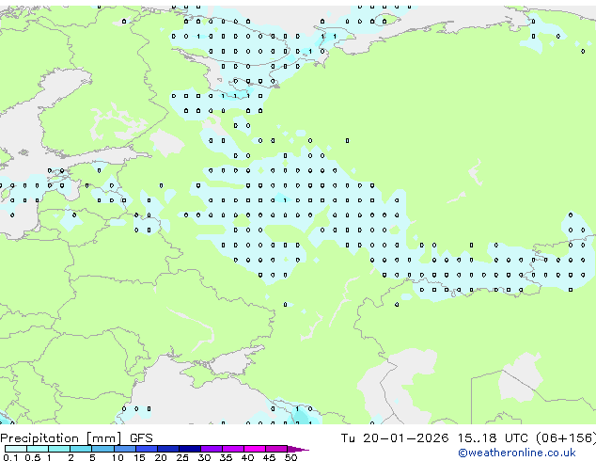The image size is (596, 461).
Task: Click the 'Precipitation [mm] GFS' title text
Action: click(x=76, y=438)
